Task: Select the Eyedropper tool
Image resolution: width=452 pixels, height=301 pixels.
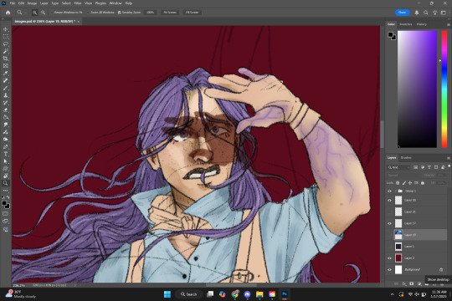Action: (x=6, y=74)
